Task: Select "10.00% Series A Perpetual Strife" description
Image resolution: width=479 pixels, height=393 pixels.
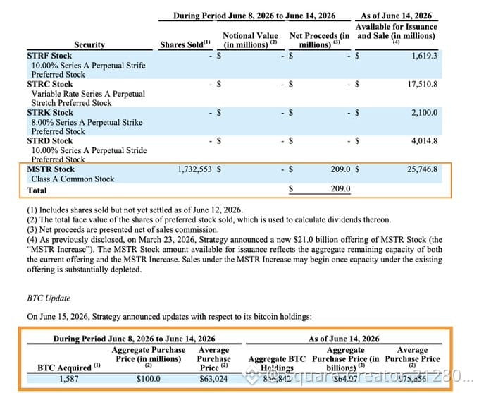Action: (88, 66)
